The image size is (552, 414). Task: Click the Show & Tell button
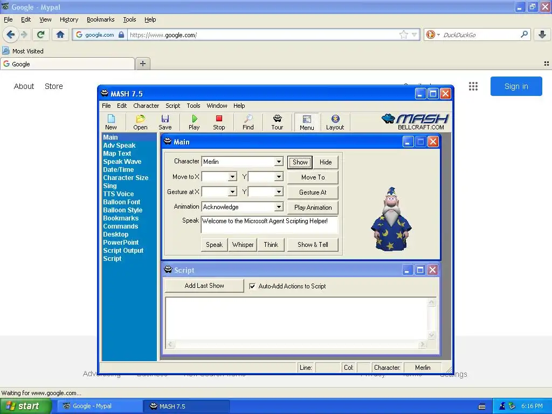pyautogui.click(x=313, y=245)
